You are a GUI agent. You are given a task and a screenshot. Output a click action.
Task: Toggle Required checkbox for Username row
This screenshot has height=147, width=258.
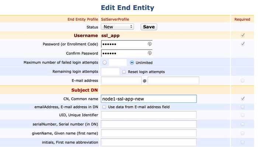pos(242,35)
